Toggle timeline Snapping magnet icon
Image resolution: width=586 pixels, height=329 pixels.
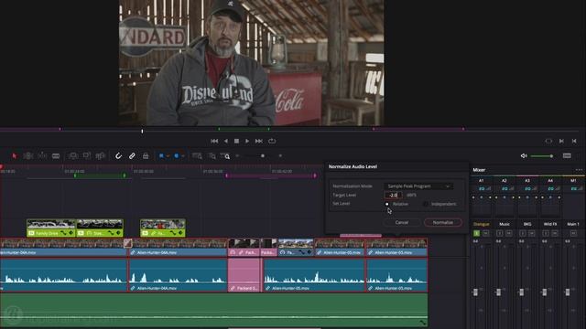(118, 156)
